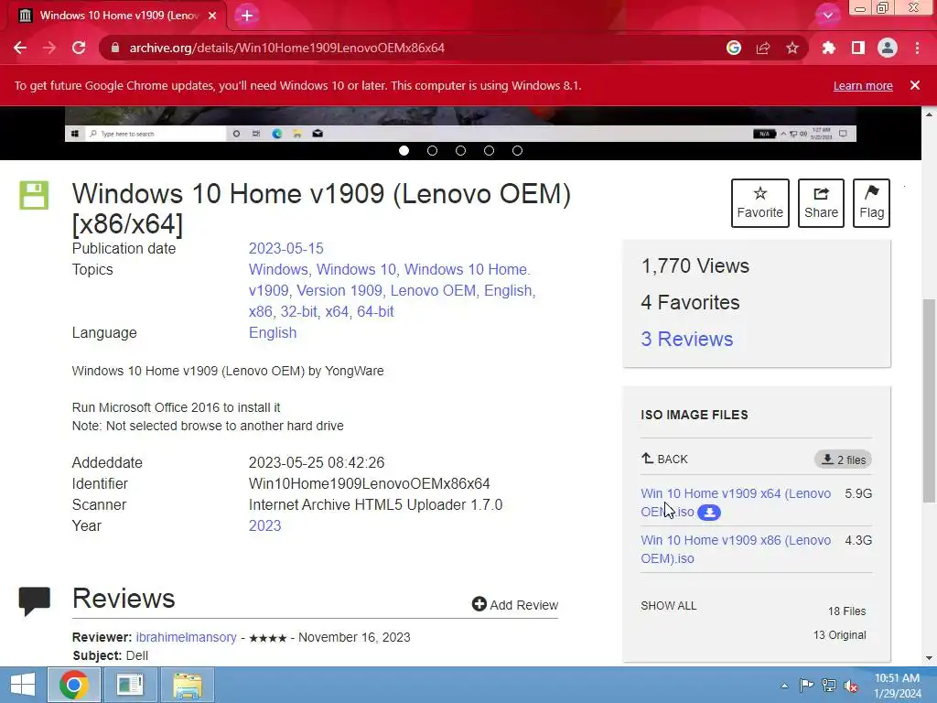Expand SHOW ALL files
This screenshot has width=937, height=703.
click(669, 606)
